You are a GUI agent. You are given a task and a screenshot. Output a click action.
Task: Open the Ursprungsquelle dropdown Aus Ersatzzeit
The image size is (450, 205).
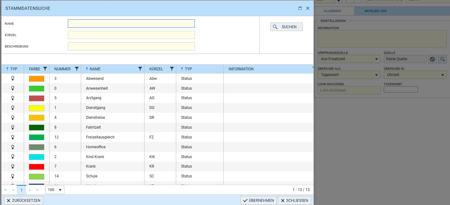click(349, 59)
